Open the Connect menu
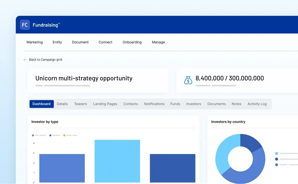Image resolution: width=298 pixels, height=184 pixels. tap(105, 42)
